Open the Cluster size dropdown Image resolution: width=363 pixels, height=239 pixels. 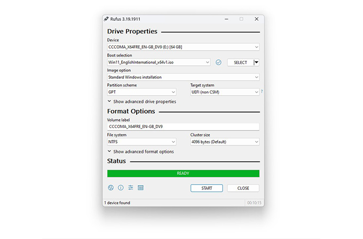[x=225, y=142]
